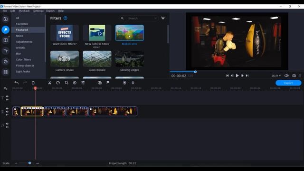Hide the title track eye icon

tap(7, 96)
